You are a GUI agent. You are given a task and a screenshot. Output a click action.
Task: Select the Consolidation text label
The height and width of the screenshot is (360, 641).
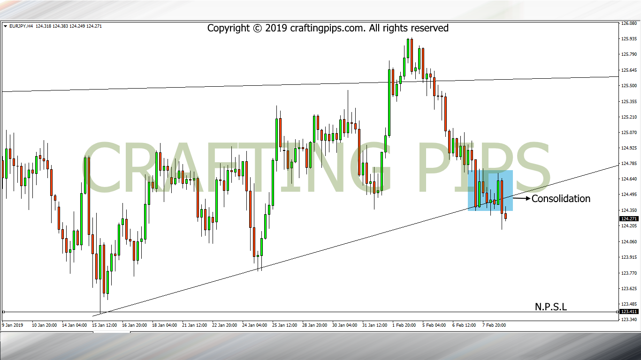coord(561,199)
